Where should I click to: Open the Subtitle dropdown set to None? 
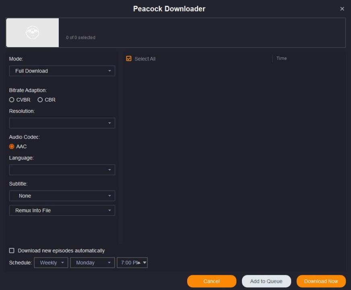coord(62,196)
